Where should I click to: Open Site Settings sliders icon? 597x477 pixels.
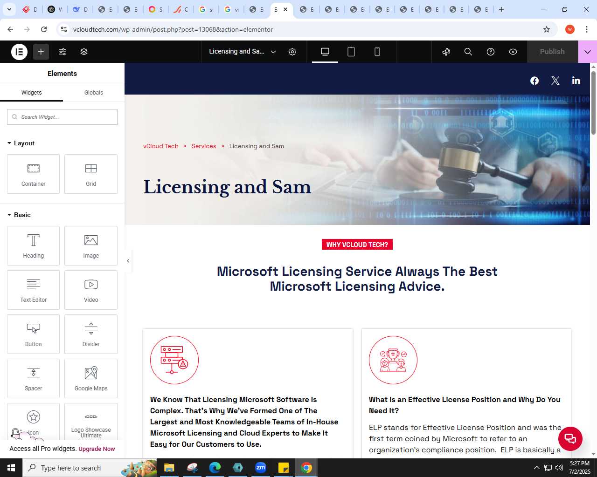click(x=62, y=52)
